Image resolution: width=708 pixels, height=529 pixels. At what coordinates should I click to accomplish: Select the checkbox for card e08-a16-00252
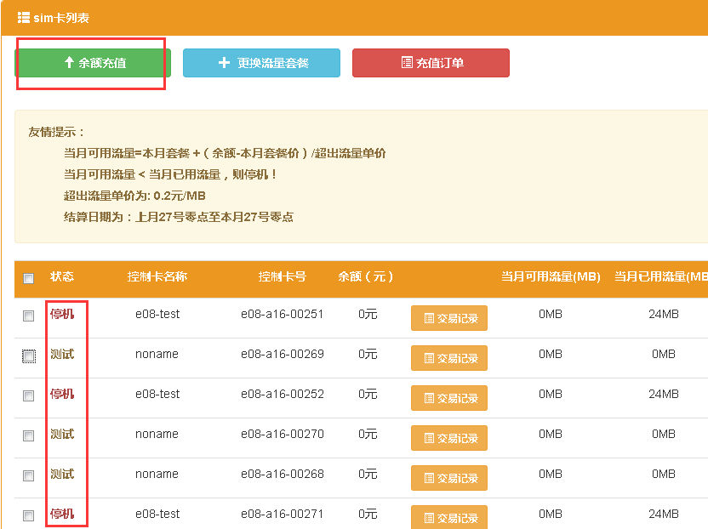tap(28, 395)
